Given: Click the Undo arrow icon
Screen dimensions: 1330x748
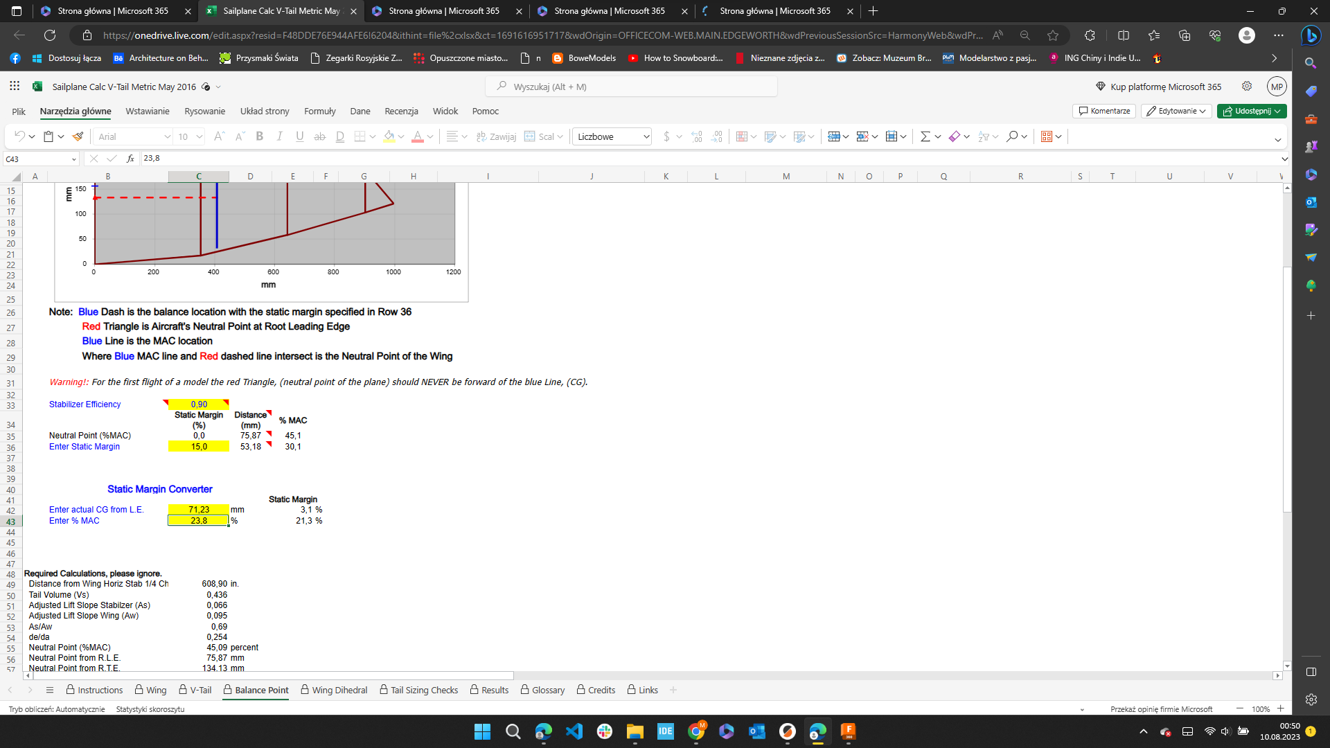Looking at the screenshot, I should (x=19, y=136).
